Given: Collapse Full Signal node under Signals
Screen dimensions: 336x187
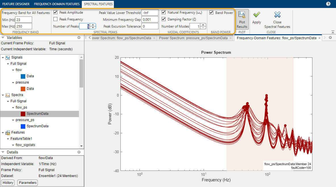Looking at the screenshot, I should (8, 64).
